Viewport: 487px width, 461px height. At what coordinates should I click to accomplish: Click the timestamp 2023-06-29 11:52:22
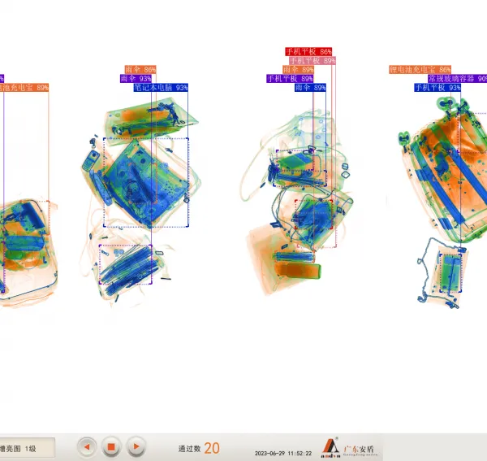pyautogui.click(x=283, y=453)
